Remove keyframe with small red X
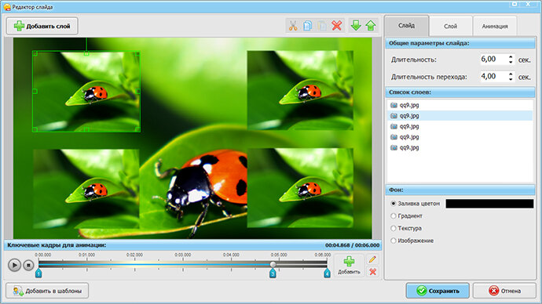The height and width of the screenshot is (304, 542). (372, 272)
